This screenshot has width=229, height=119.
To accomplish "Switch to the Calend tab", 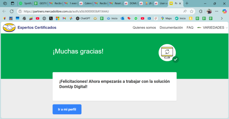I will click(x=86, y=3).
